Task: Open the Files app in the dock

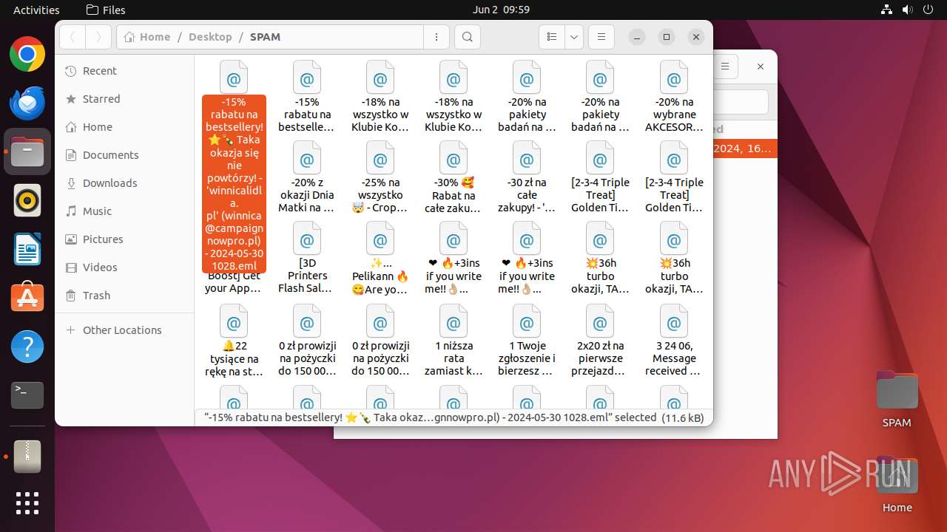Action: (x=27, y=151)
